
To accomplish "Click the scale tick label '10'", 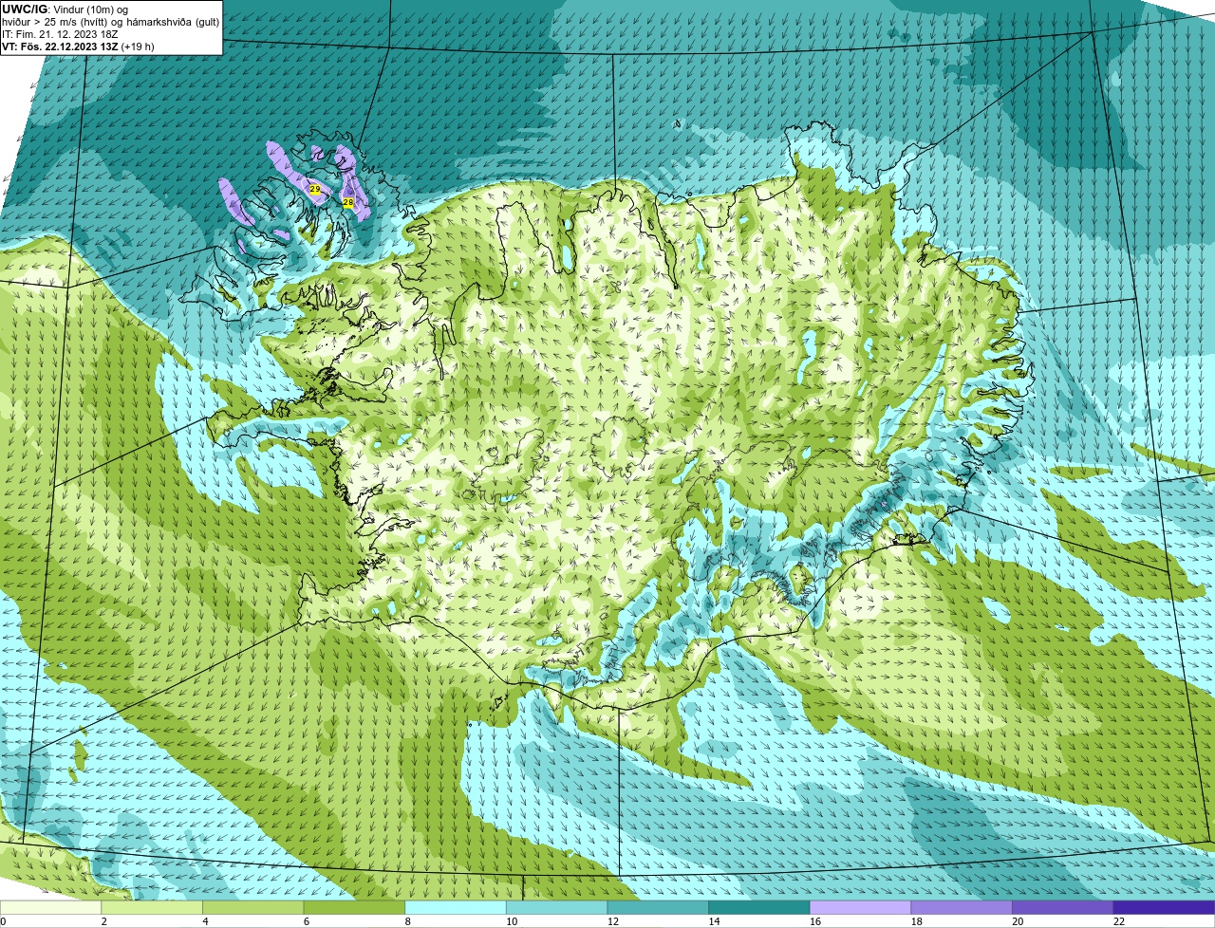I will tap(512, 921).
